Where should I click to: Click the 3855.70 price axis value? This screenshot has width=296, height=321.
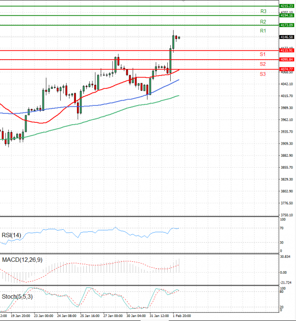point(287,167)
